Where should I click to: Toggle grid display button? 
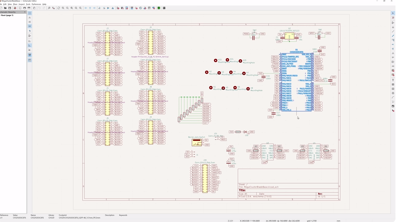click(x=30, y=13)
